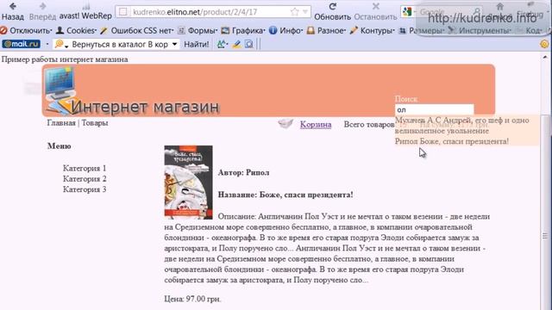The width and height of the screenshot is (552, 310).
Task: Click the Вперёд forward arrow
Action: pyautogui.click(x=42, y=11)
